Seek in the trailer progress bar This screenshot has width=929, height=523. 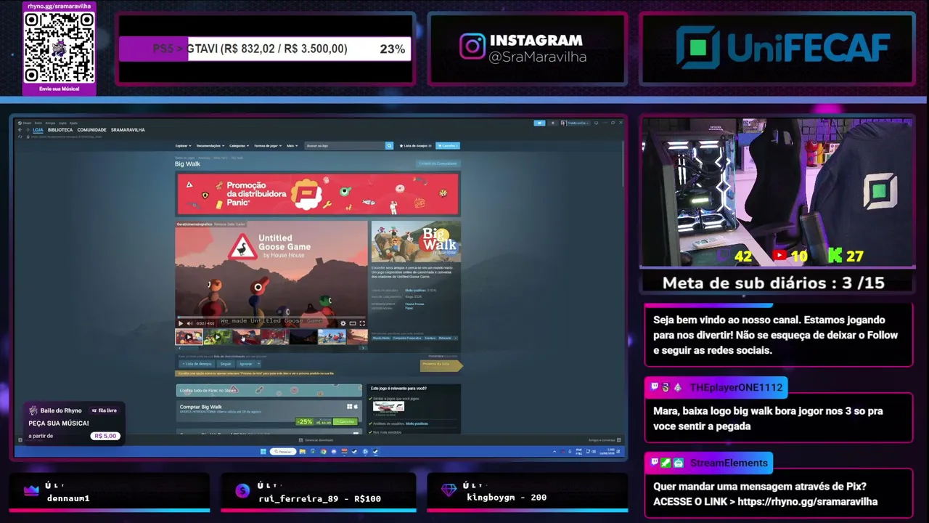tap(271, 317)
